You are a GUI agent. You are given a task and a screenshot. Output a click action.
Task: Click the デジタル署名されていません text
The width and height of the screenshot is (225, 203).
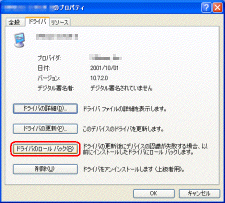click(x=121, y=88)
